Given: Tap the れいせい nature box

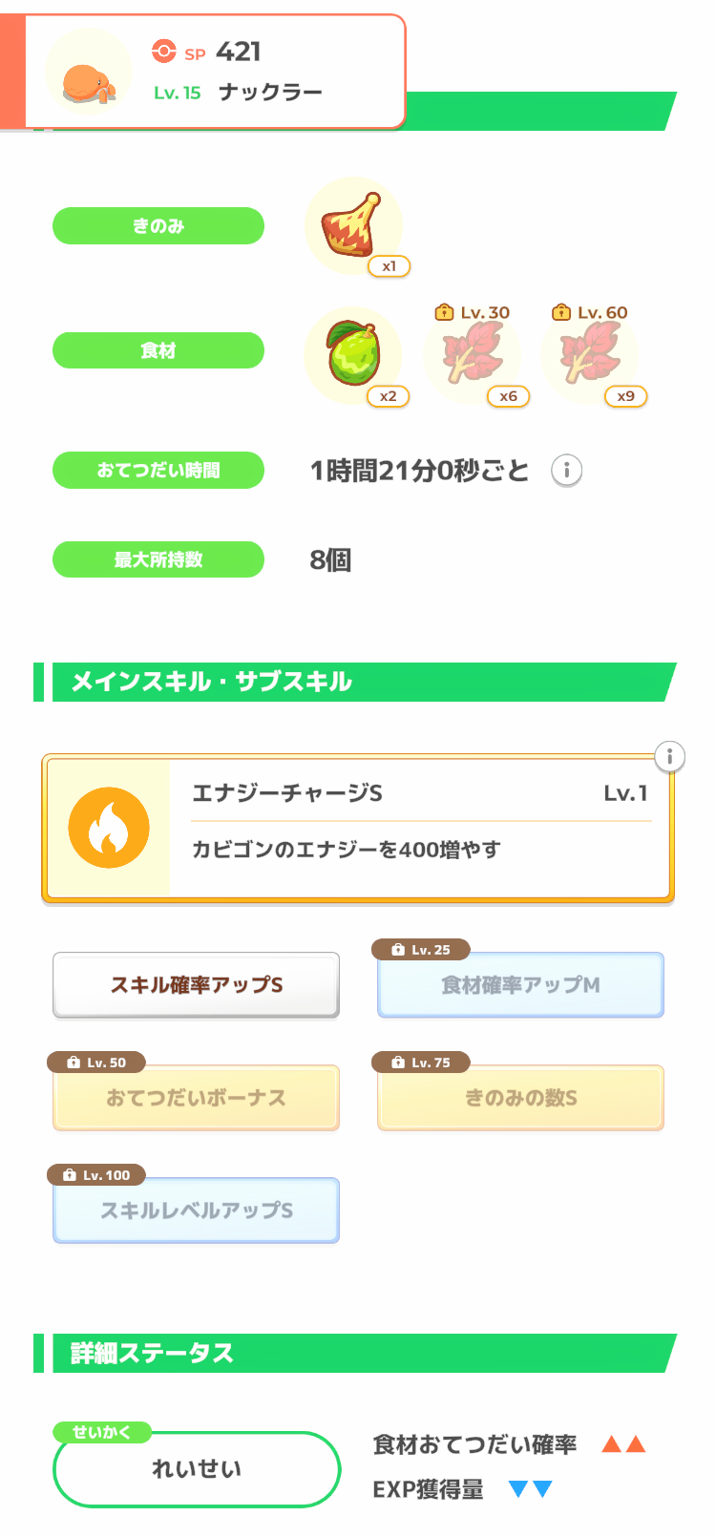Looking at the screenshot, I should click(197, 1469).
